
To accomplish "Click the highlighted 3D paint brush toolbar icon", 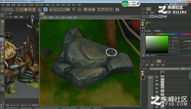I will (45, 9).
